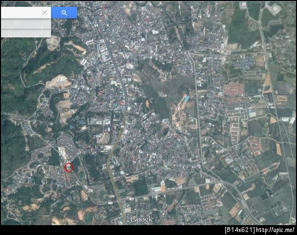
Task: Click the route shield on the yellow highway
Action: [123, 126]
